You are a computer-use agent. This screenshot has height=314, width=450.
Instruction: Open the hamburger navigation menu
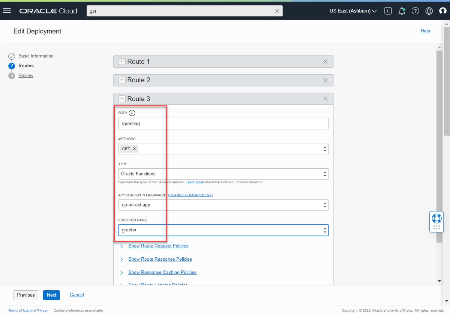[7, 11]
